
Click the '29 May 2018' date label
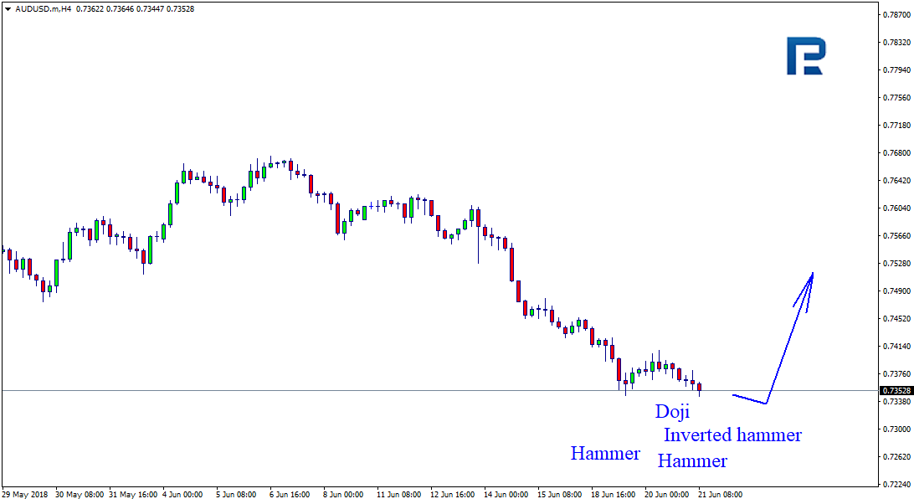[23, 495]
